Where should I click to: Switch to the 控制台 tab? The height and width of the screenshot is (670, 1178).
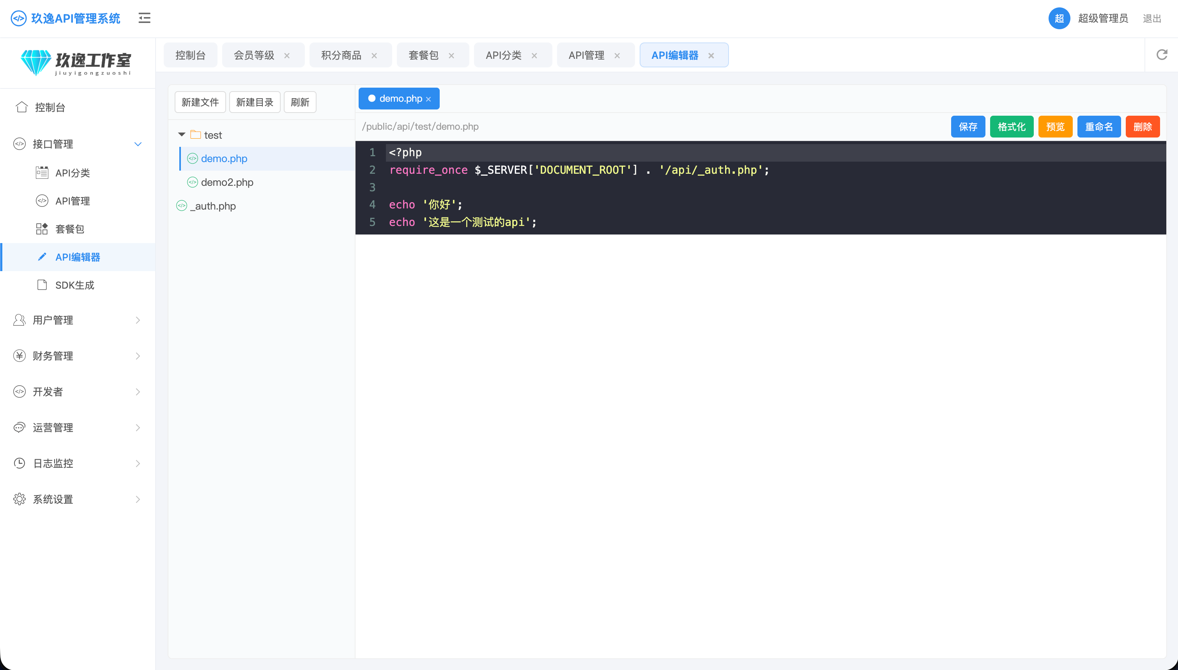pyautogui.click(x=190, y=55)
